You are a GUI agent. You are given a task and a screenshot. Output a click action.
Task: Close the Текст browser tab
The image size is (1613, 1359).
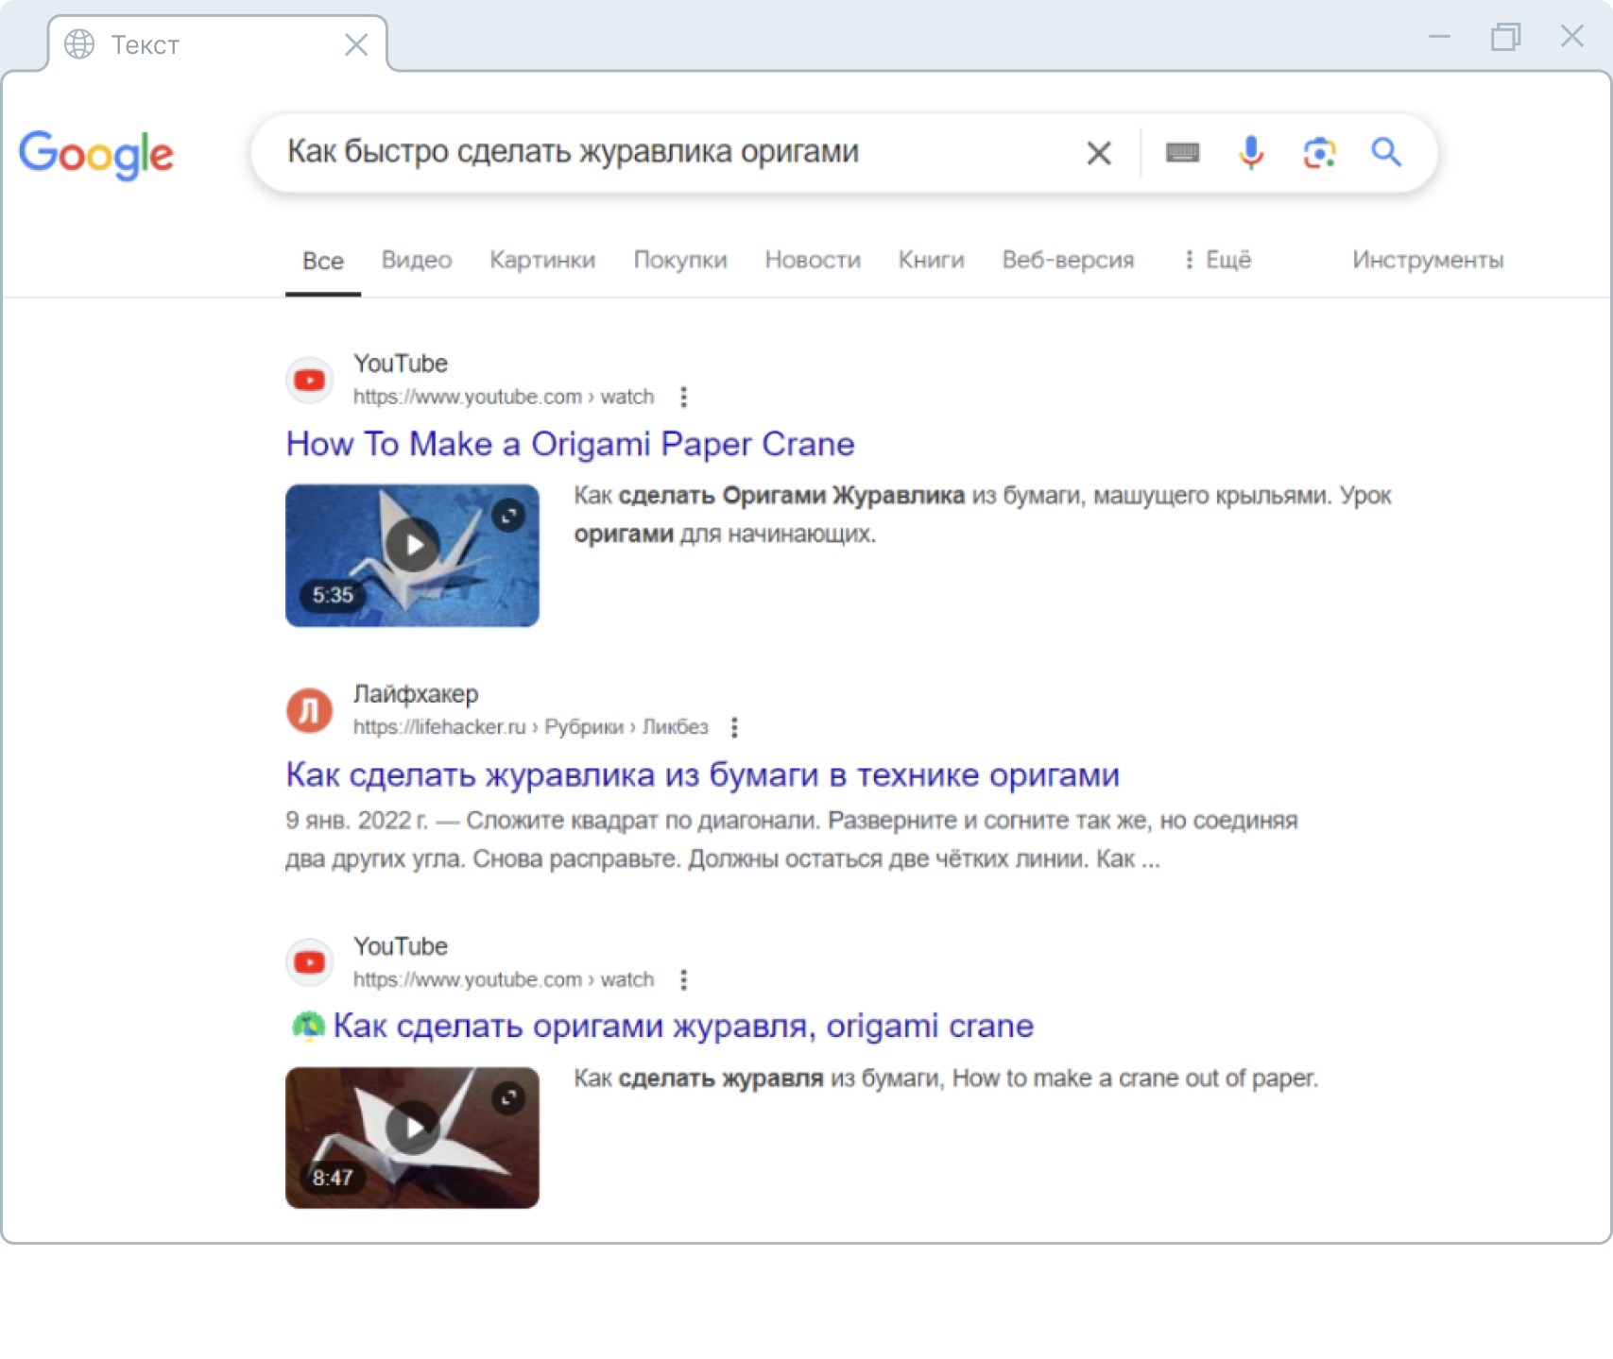(356, 44)
